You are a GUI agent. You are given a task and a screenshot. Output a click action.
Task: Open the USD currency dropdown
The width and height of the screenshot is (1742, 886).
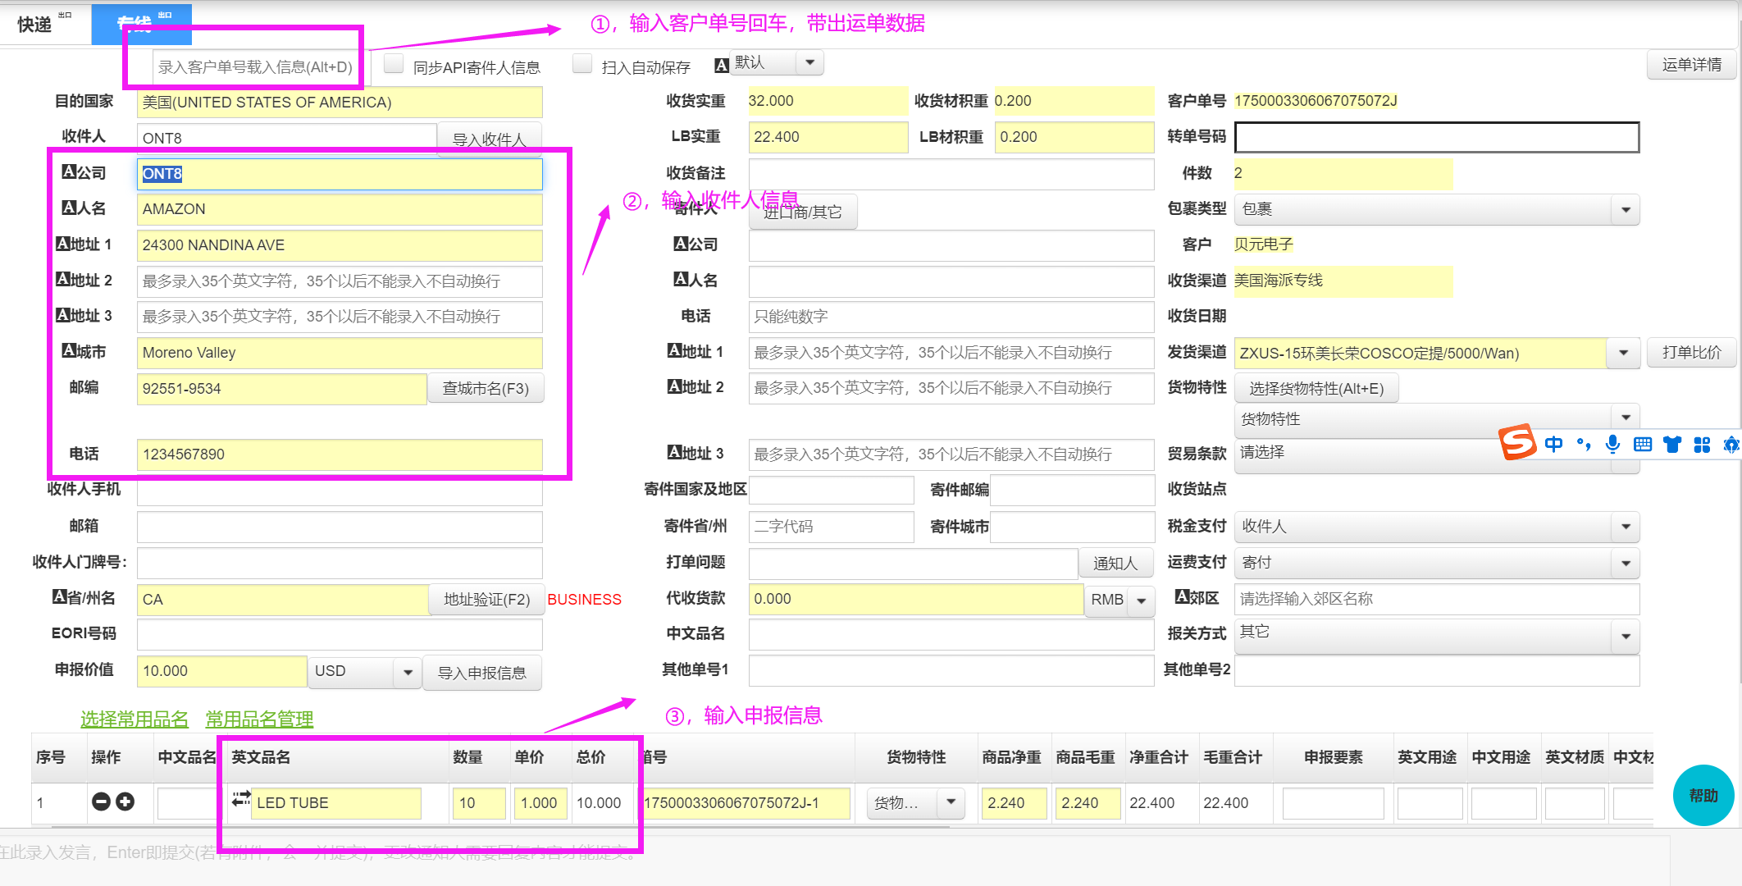tap(407, 673)
